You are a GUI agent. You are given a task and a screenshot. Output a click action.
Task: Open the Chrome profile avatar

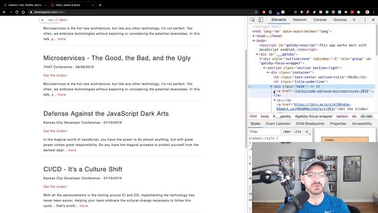click(x=367, y=12)
